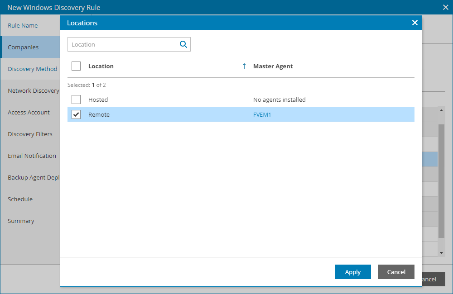Click the 'Selected: 1 of 2' counter text
Viewport: 453px width, 294px height.
[87, 85]
